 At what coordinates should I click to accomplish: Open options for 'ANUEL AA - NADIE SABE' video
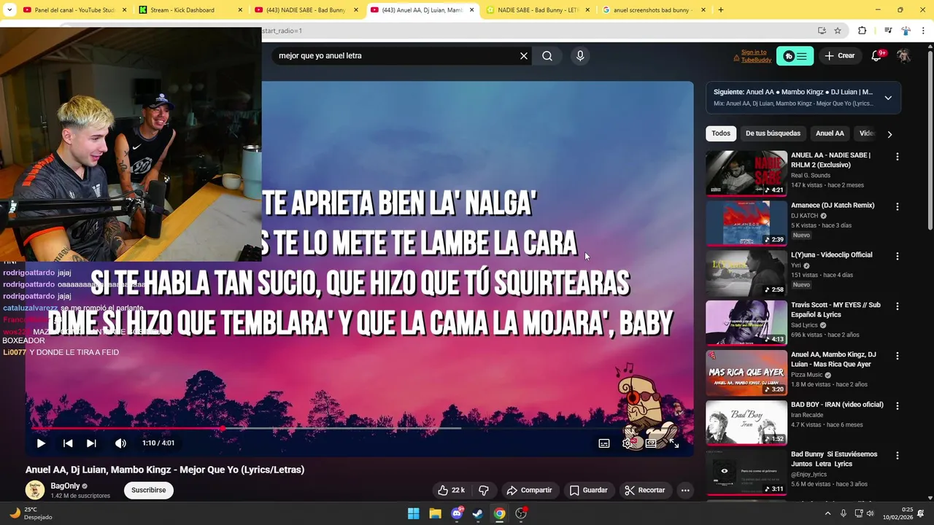pos(898,157)
